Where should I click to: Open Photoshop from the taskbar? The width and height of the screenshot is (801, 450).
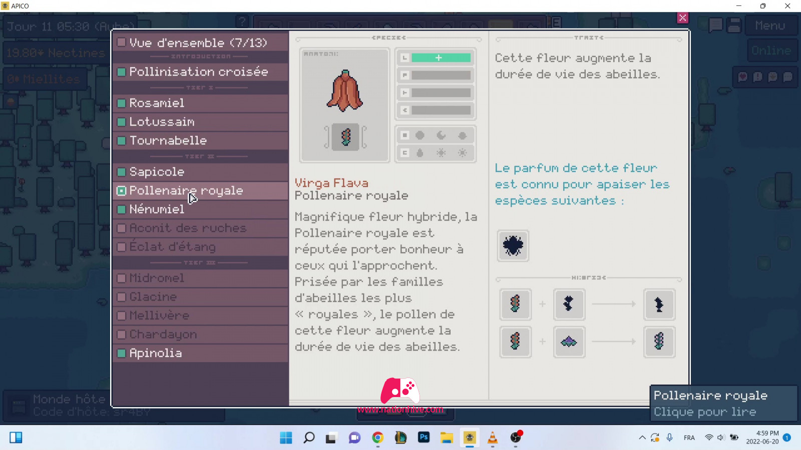coord(424,437)
